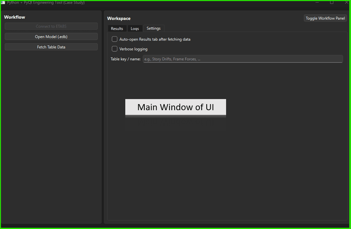Click the 'Table key / name:' label

(x=125, y=59)
